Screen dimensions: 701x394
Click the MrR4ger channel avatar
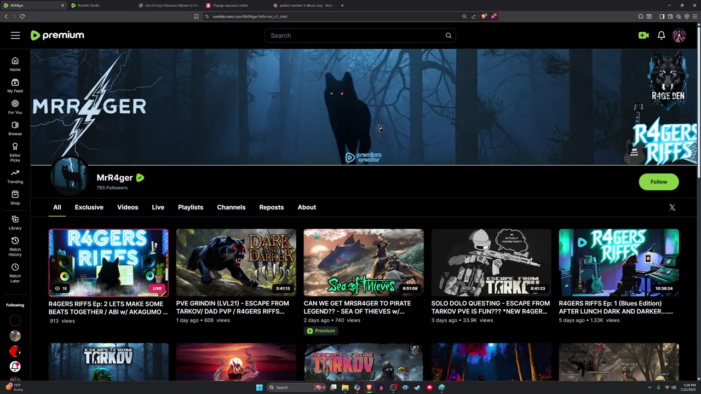tap(70, 176)
